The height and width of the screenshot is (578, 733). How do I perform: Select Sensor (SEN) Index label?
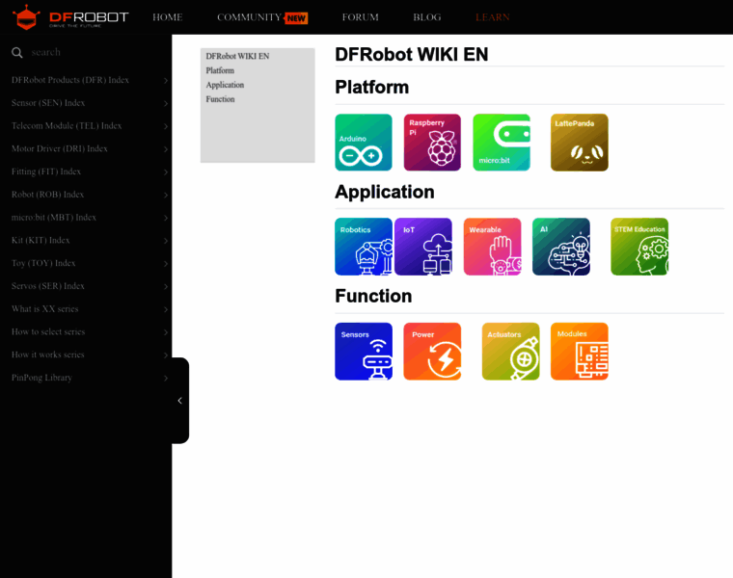pos(48,103)
